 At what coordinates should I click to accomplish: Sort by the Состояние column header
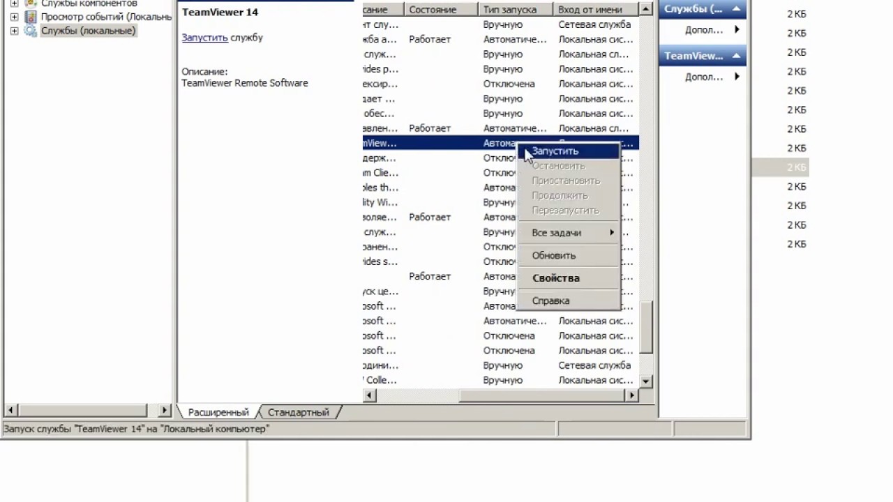tap(441, 10)
